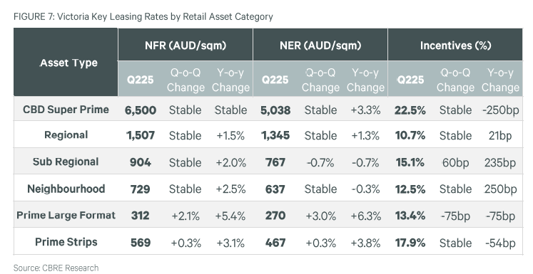Screen dimensions: 533x274
Task: Click the Asset Type column header
Action: [x=68, y=63]
